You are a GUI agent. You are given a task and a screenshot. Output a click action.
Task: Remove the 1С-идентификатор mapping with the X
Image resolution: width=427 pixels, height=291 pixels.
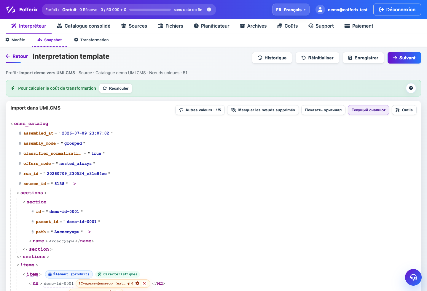coord(144,283)
